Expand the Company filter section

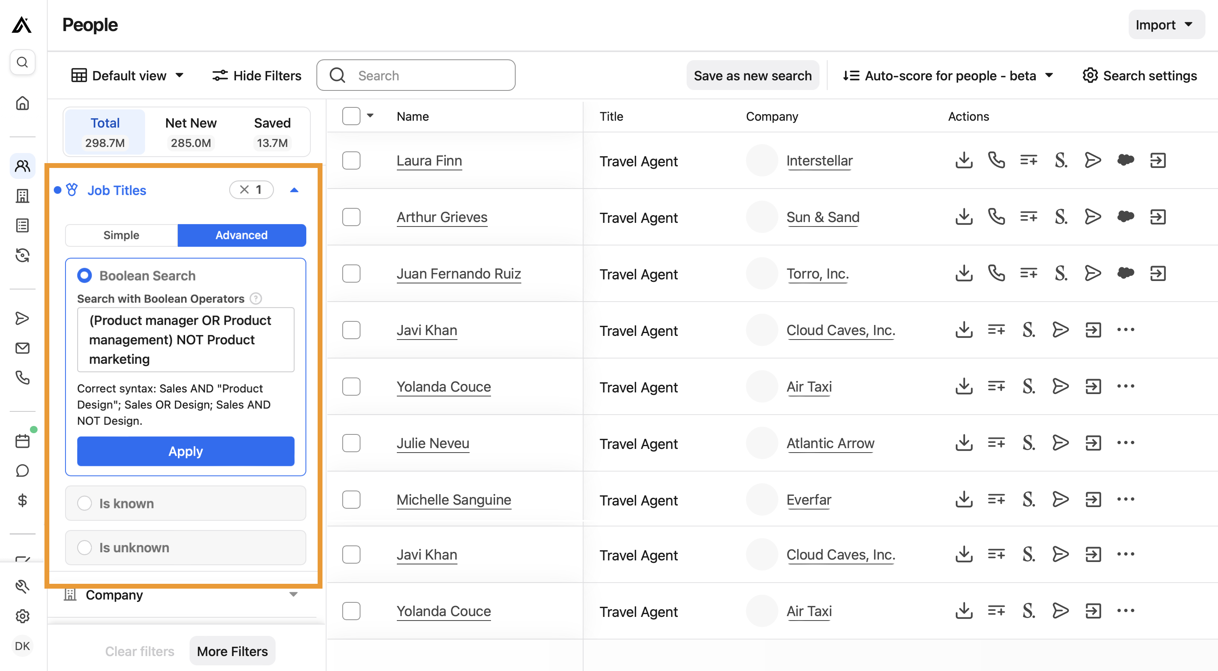tap(294, 594)
